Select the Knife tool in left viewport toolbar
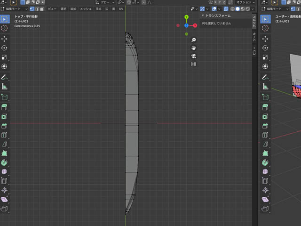This screenshot has height=226, width=301. click(4, 144)
